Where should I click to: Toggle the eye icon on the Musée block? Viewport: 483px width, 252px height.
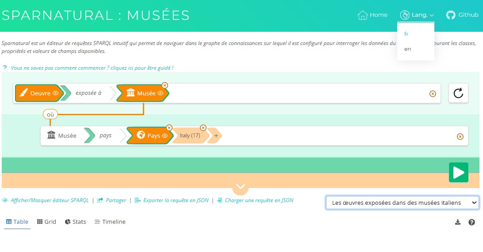point(161,93)
